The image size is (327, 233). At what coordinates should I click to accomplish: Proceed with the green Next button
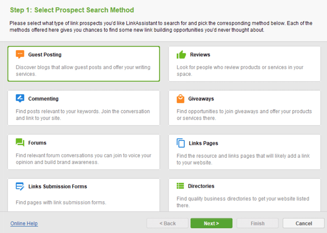coord(211,223)
